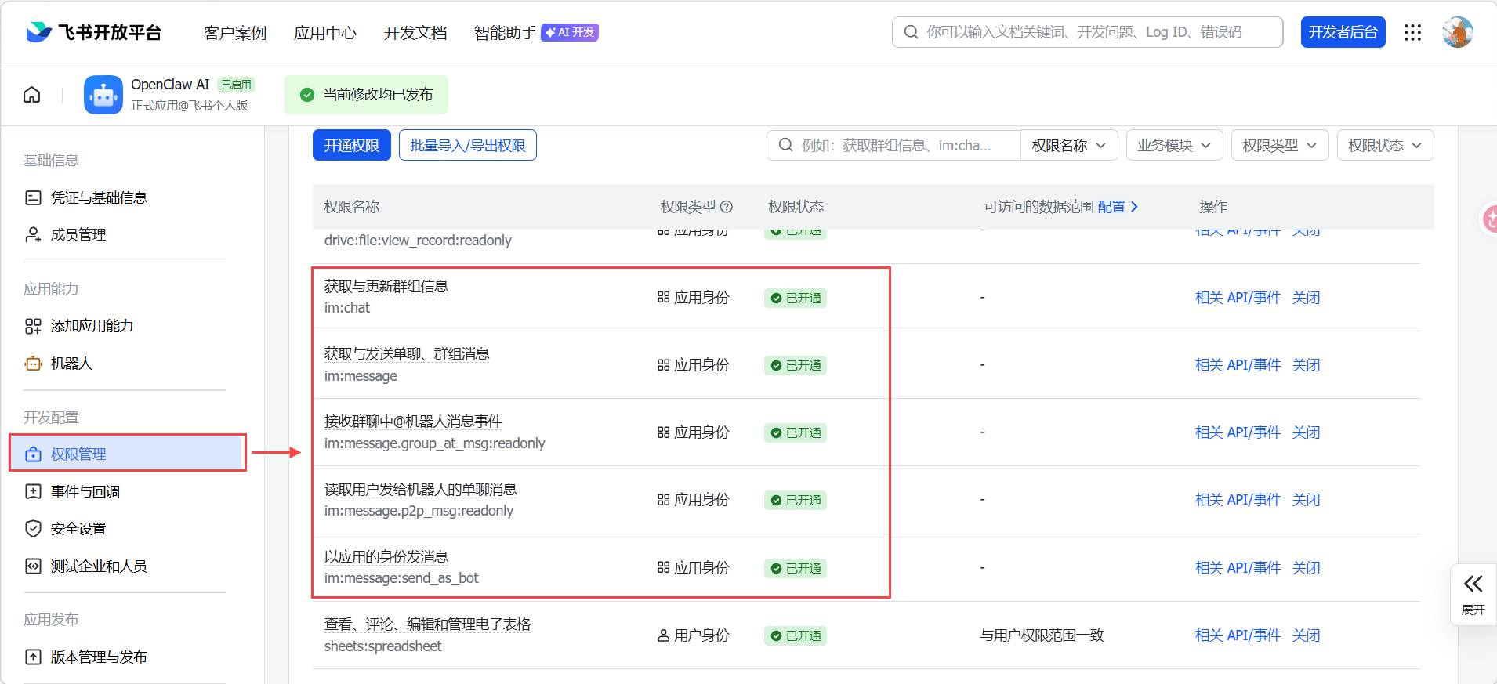Open the home icon

tap(32, 95)
